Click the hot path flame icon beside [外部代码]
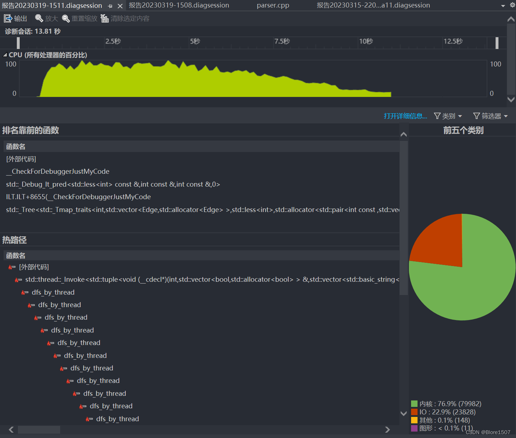Image resolution: width=516 pixels, height=438 pixels. coord(12,267)
